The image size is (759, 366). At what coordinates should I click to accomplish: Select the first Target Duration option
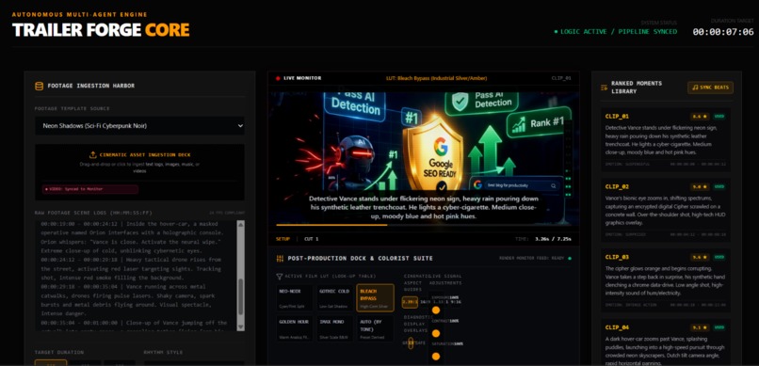coord(51,362)
